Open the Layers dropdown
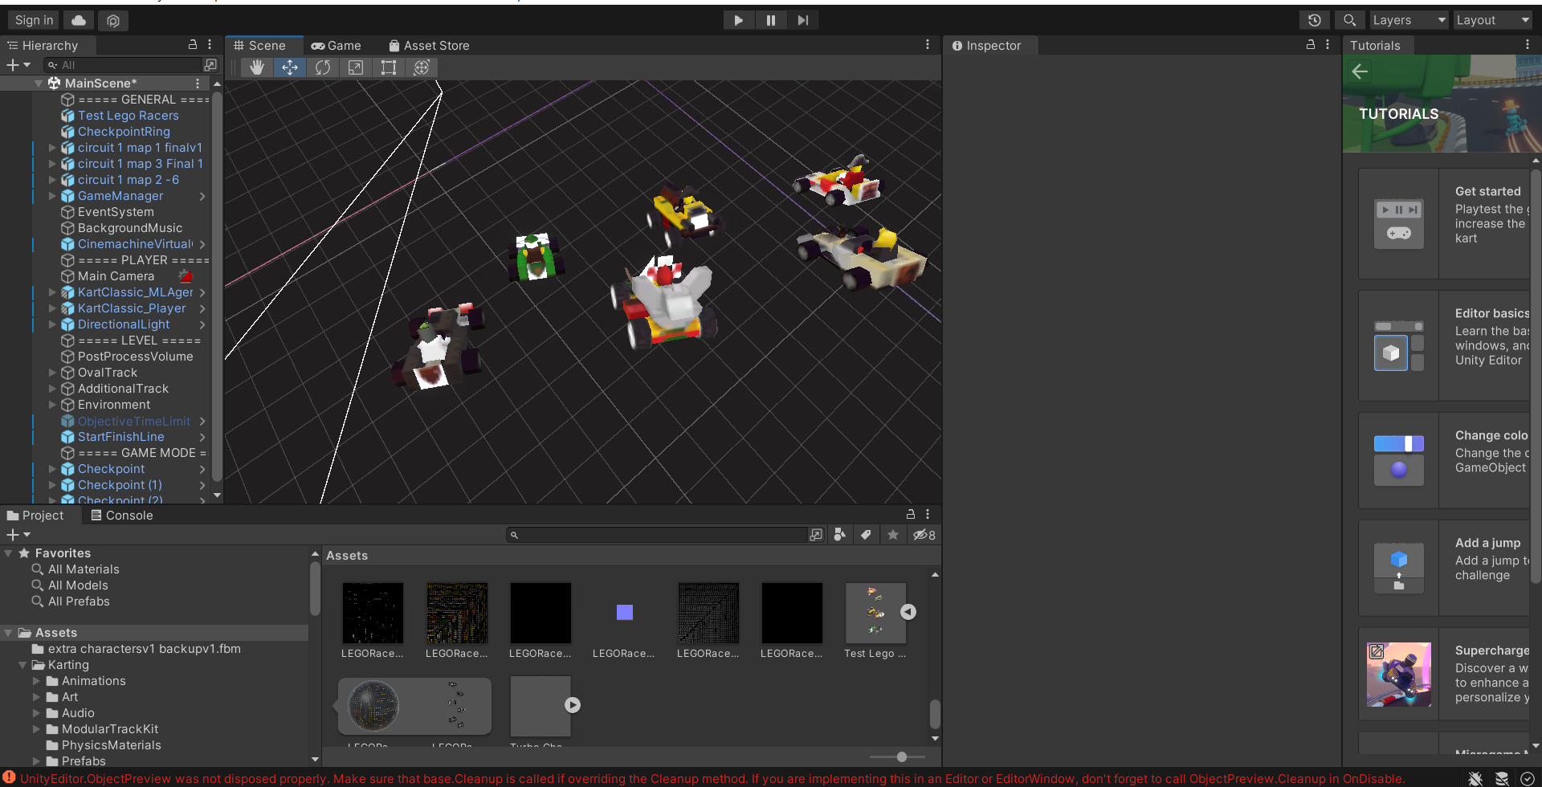This screenshot has width=1542, height=787. (x=1409, y=20)
